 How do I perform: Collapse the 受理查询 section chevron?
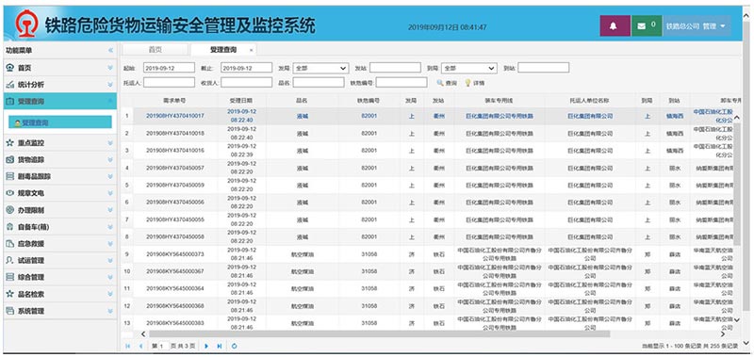click(110, 102)
